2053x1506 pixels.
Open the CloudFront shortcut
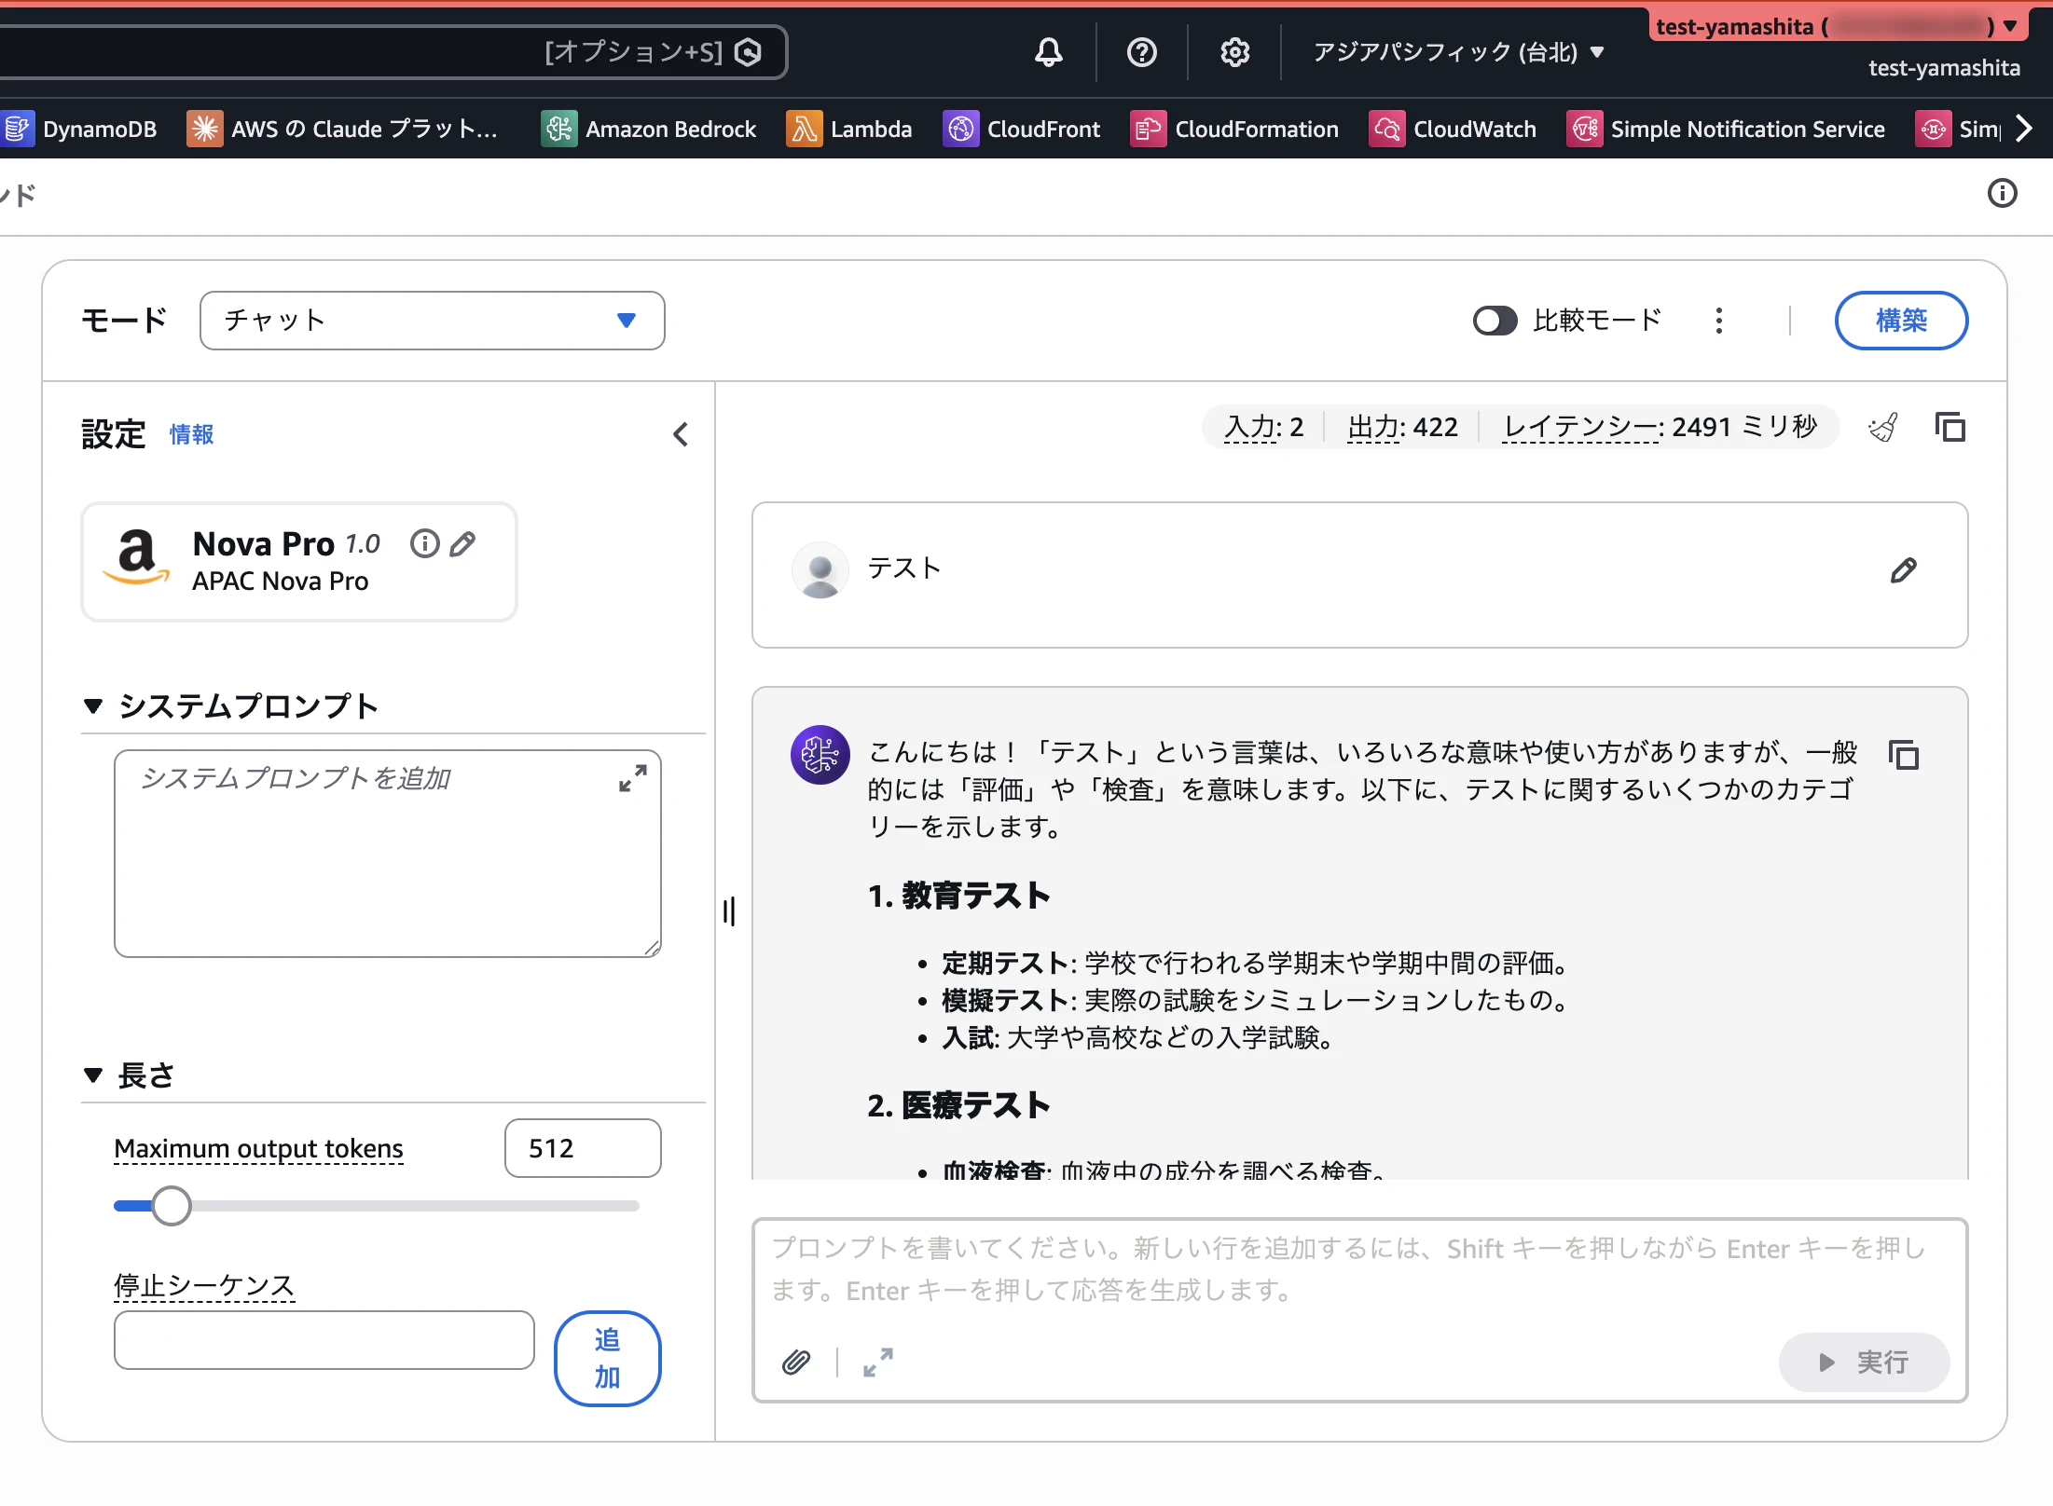pos(1022,129)
